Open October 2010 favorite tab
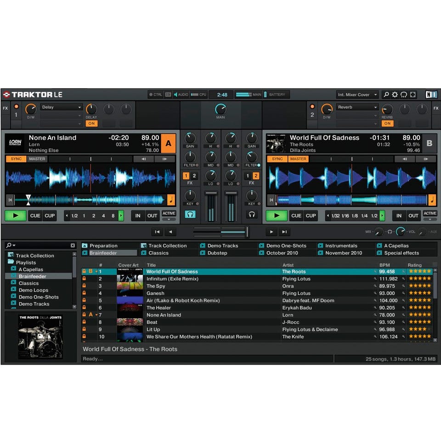The width and height of the screenshot is (441, 441). (282, 253)
